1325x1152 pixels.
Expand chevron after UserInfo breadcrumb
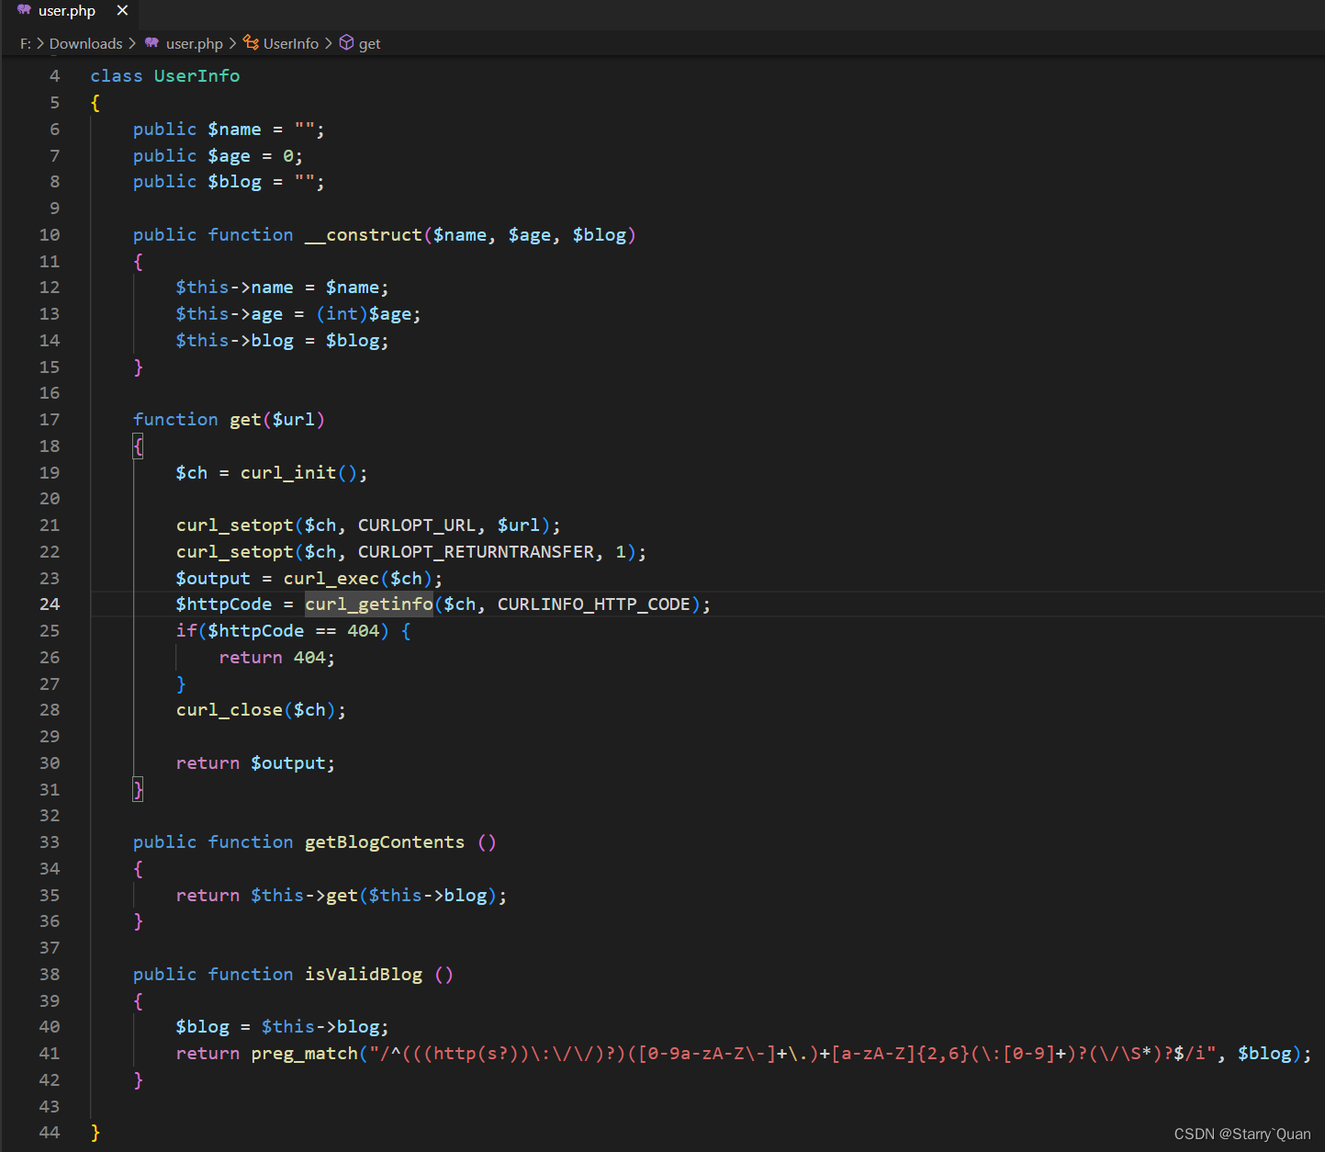point(329,43)
